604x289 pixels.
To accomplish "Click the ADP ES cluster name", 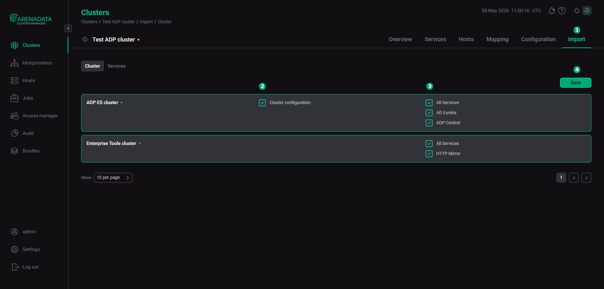I will [x=102, y=103].
